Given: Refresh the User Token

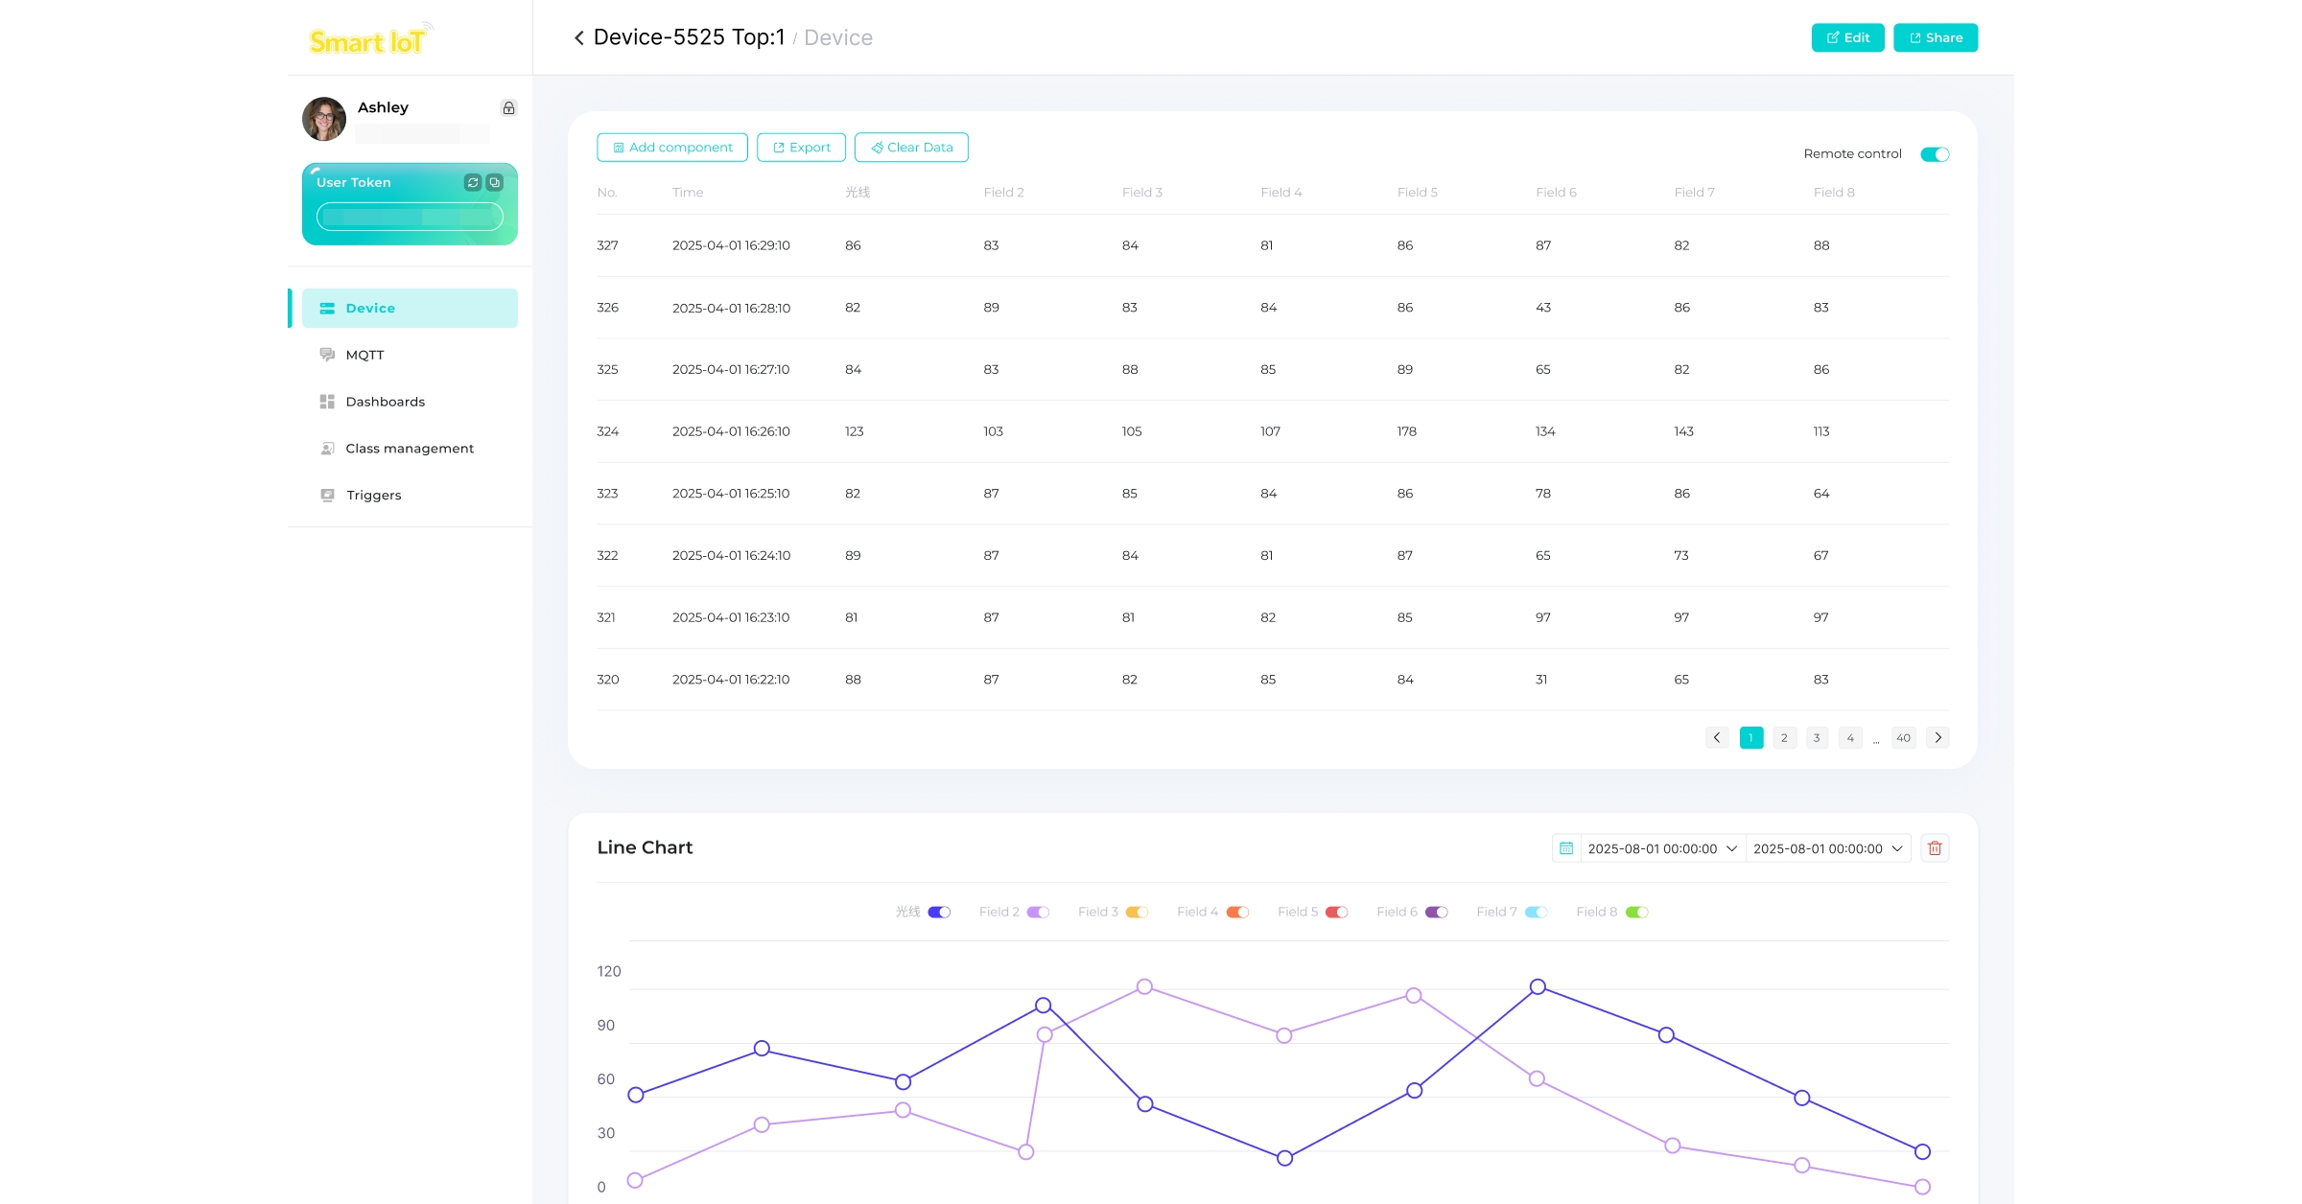Looking at the screenshot, I should (x=472, y=182).
